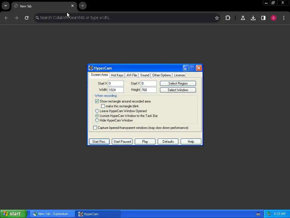Click the Start Y input field
The height and width of the screenshot is (218, 290).
pos(149,83)
